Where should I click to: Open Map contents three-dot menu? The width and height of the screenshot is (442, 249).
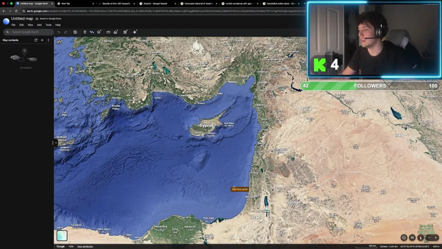pyautogui.click(x=48, y=40)
